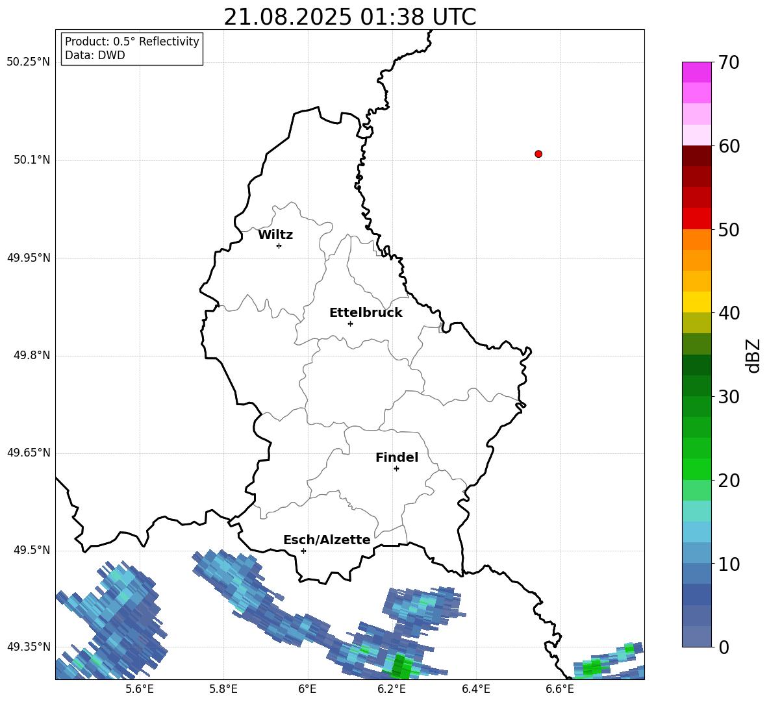Click the 30 value on colorbar
The image size is (769, 702).
pos(729,397)
